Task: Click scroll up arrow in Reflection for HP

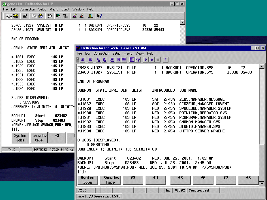Action: pyautogui.click(x=183, y=22)
